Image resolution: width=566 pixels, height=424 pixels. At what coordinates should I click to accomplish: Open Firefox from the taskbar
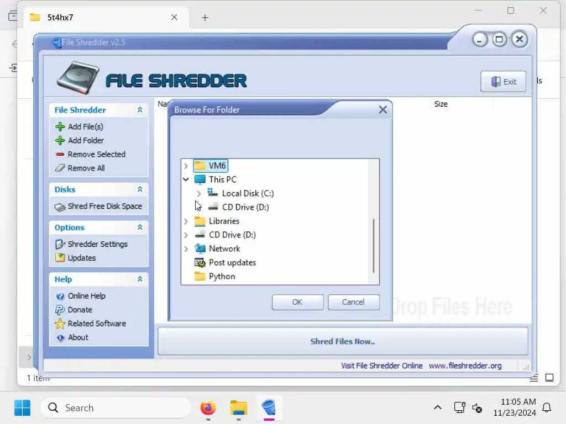[x=208, y=408]
